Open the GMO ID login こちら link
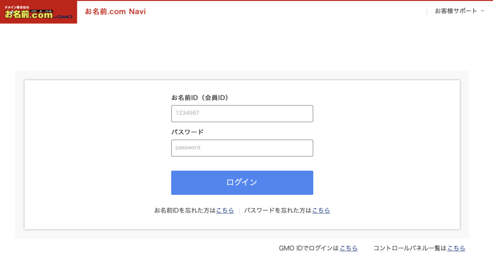493x266 pixels. pyautogui.click(x=349, y=248)
